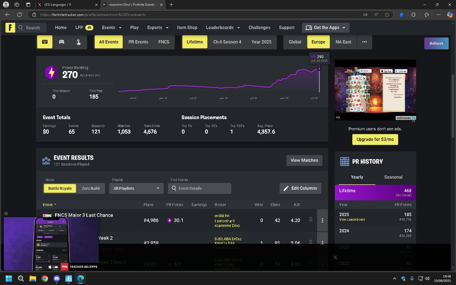This screenshot has width=456, height=285.
Task: Open the 2025 View Leaderboard link
Action: pyautogui.click(x=352, y=220)
